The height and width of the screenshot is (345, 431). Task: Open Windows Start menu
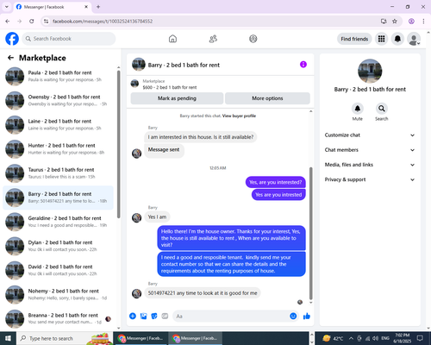pyautogui.click(x=8, y=338)
